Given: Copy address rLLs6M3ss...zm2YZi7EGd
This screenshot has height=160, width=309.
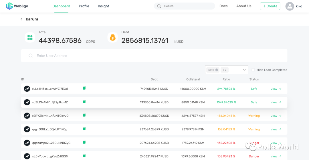Looking at the screenshot, I should point(84,88).
